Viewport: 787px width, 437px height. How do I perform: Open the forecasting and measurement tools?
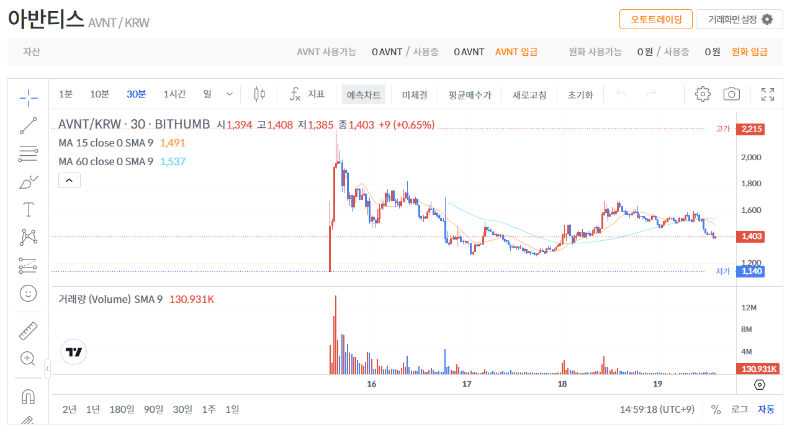point(28,265)
